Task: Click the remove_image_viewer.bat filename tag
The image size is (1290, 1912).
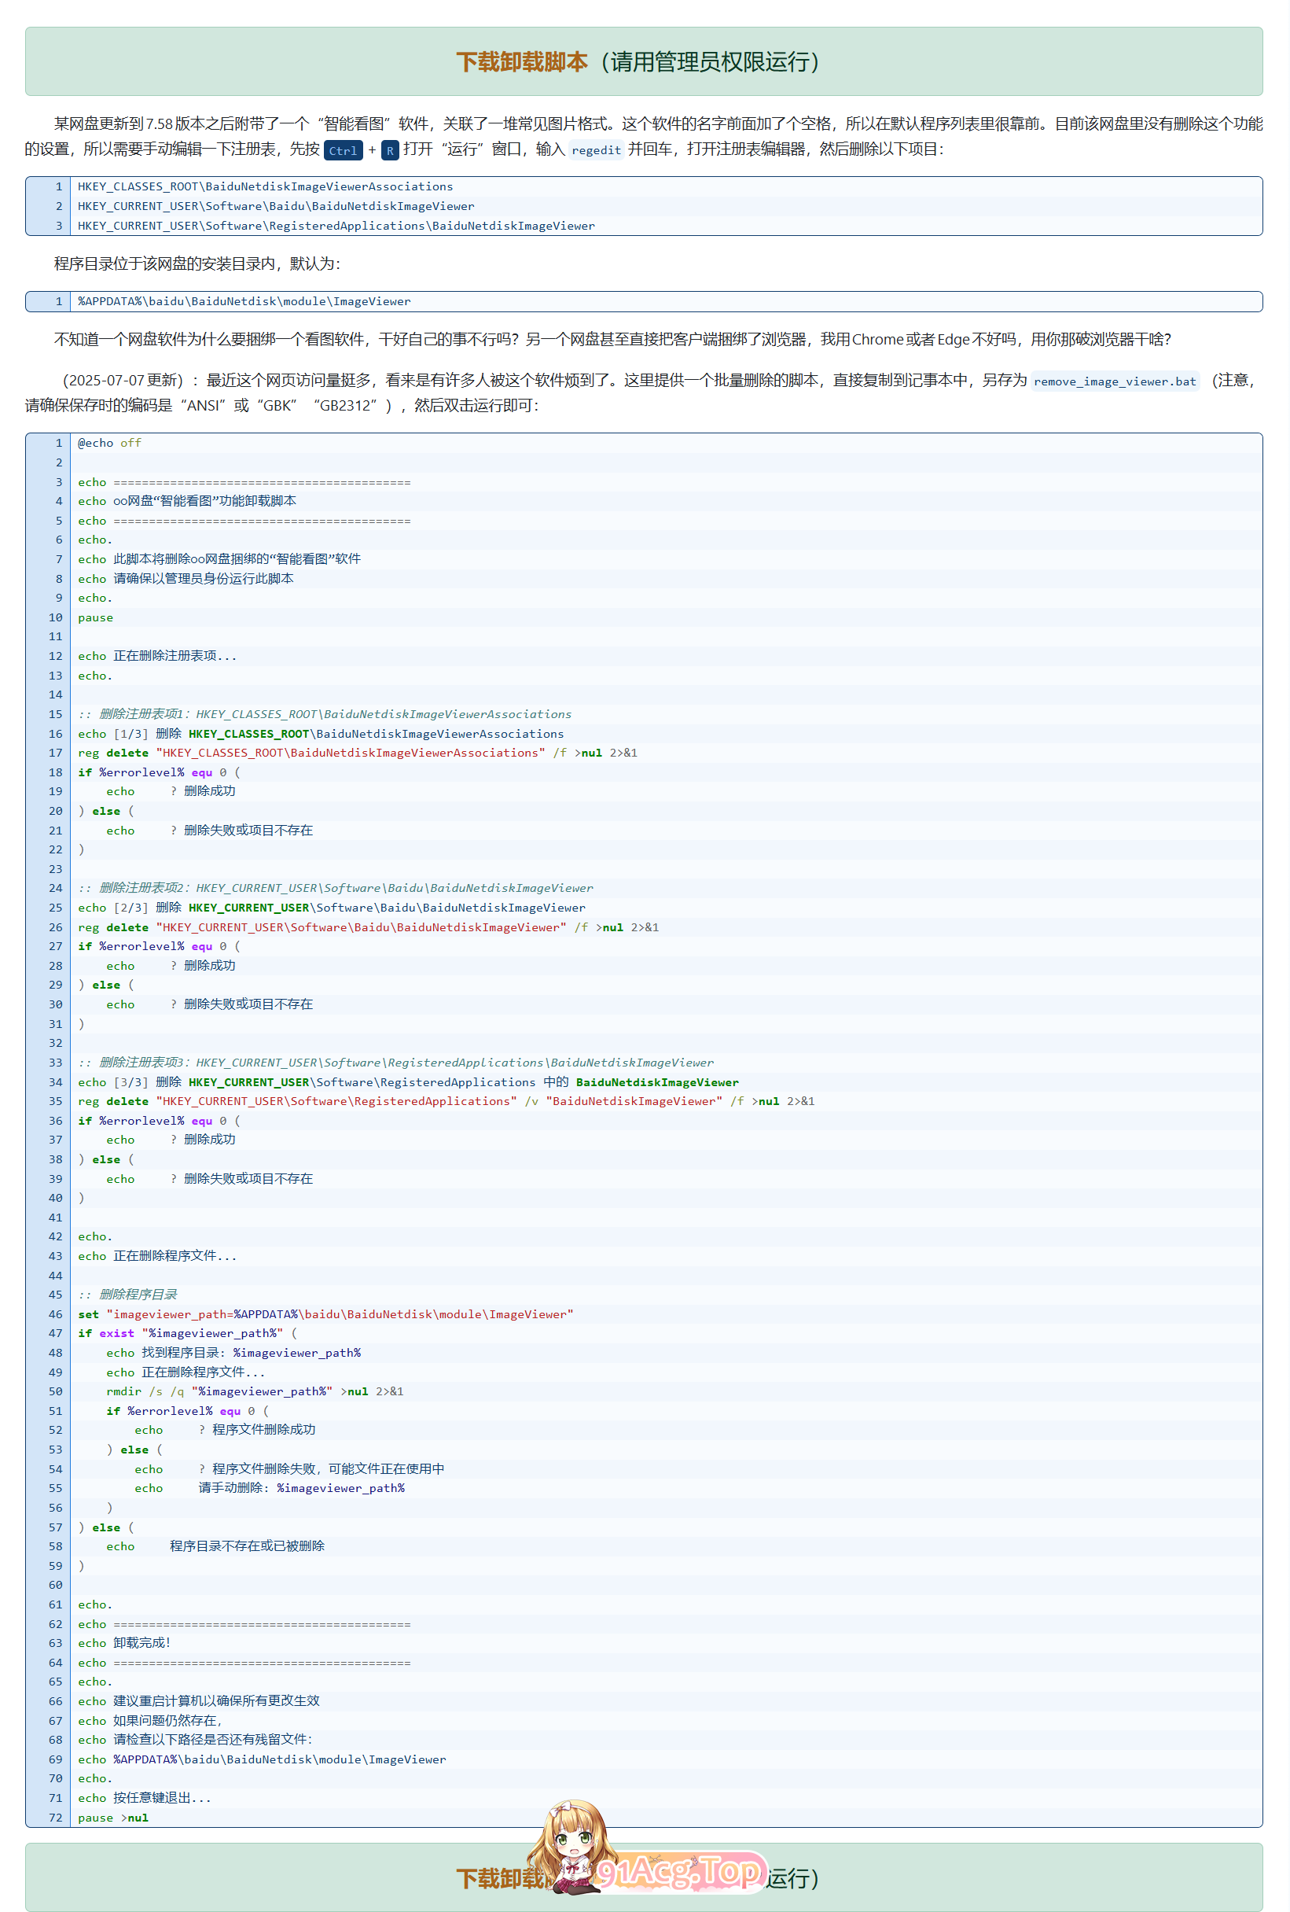Action: (x=1114, y=381)
